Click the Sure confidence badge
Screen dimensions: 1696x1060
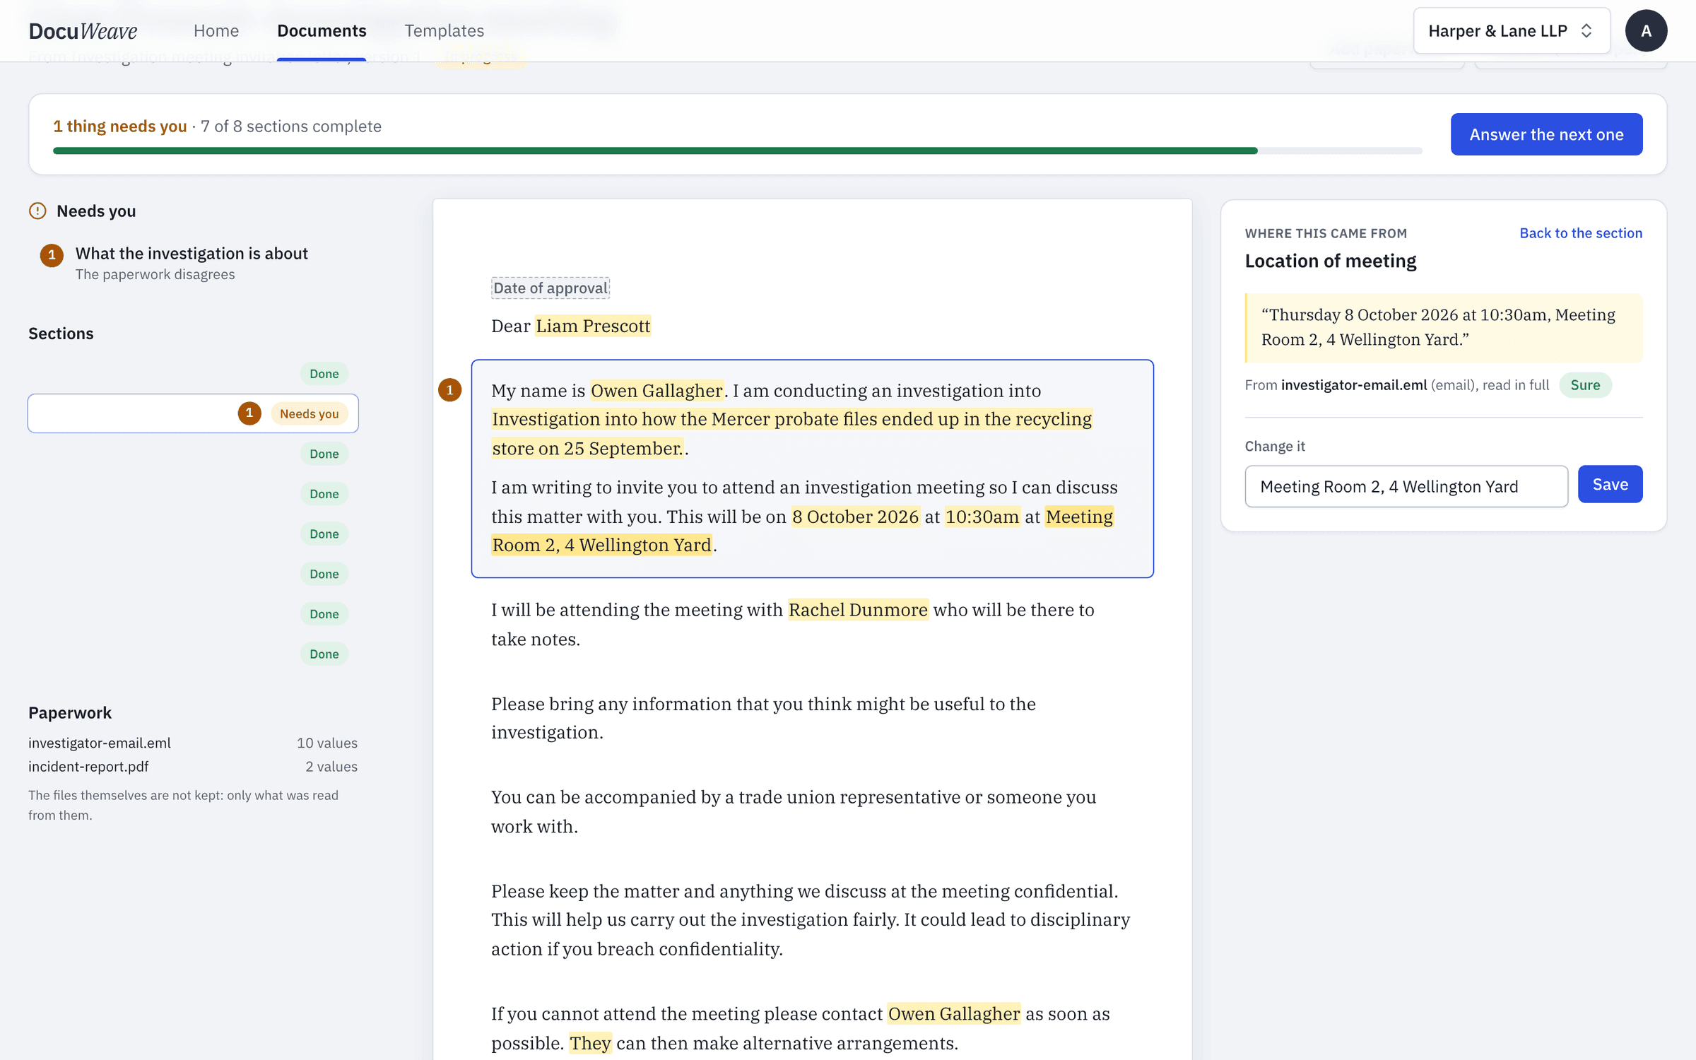pos(1585,385)
